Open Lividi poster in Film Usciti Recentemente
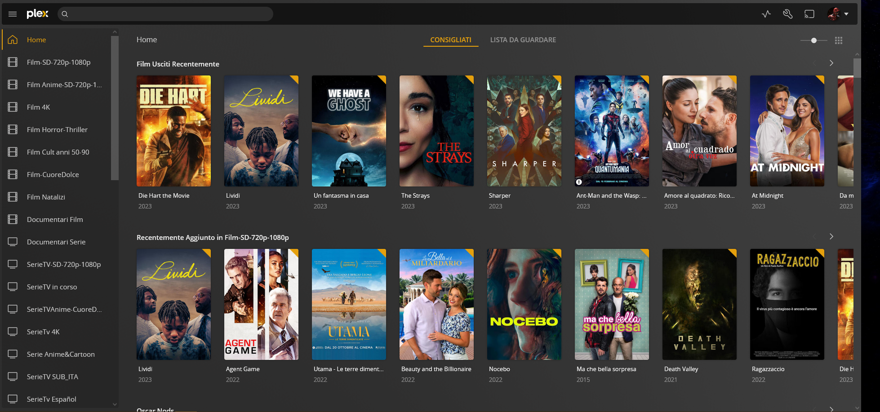The width and height of the screenshot is (880, 412). [261, 131]
